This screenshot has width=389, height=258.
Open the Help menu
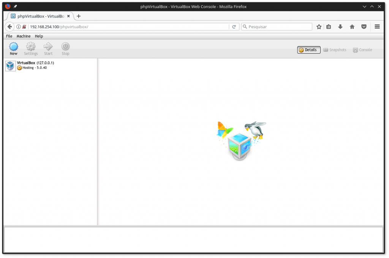tap(39, 36)
